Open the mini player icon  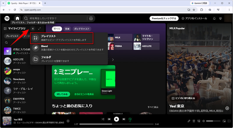point(224,121)
